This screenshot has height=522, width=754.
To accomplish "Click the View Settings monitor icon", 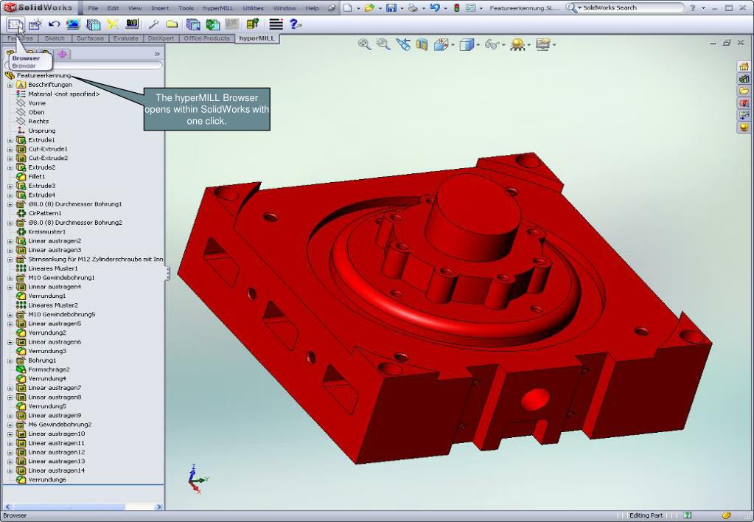I will click(x=543, y=45).
